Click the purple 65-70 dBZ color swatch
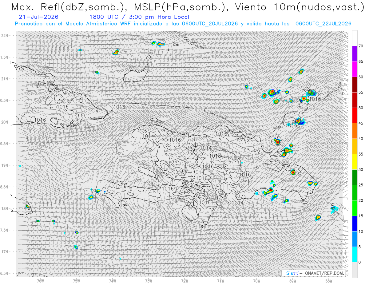The image size is (369, 285). [x=355, y=54]
